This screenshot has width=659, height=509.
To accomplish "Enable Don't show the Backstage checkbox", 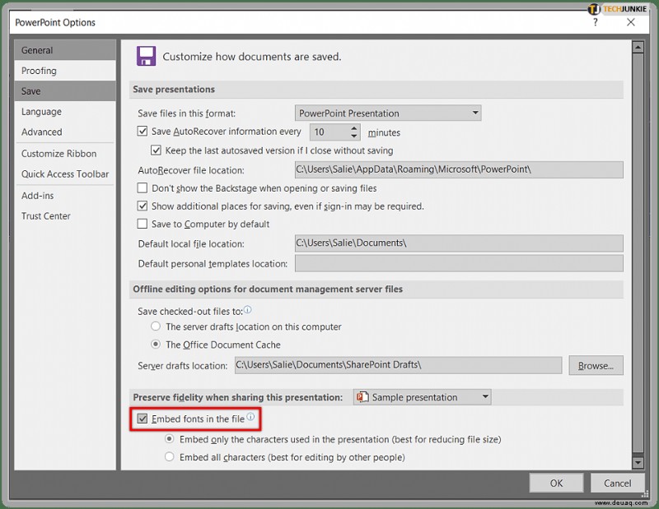I will coord(143,187).
